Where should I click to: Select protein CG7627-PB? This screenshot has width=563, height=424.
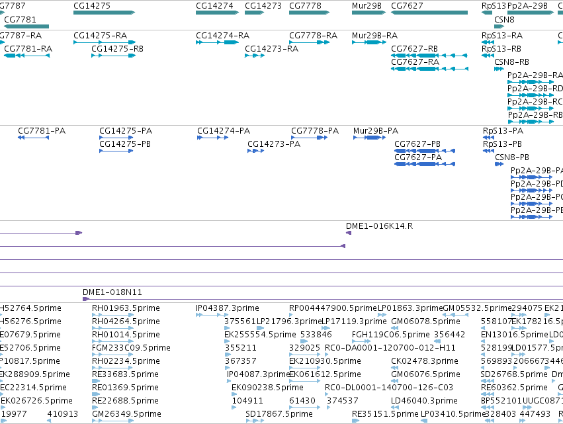[x=417, y=144]
